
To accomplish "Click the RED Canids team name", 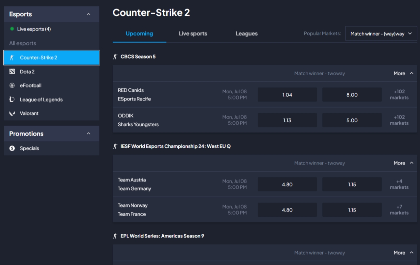I will point(131,90).
